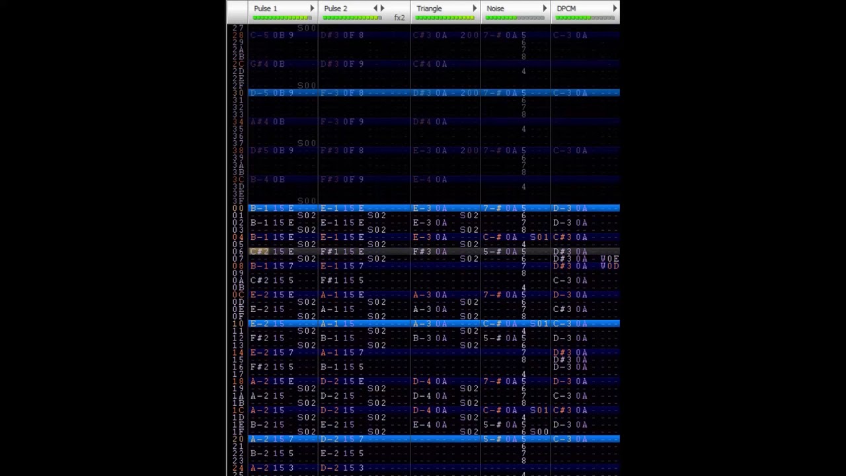This screenshot has height=476, width=846.
Task: Select the E-4 Triangle note in row 1E
Action: [x=421, y=425]
